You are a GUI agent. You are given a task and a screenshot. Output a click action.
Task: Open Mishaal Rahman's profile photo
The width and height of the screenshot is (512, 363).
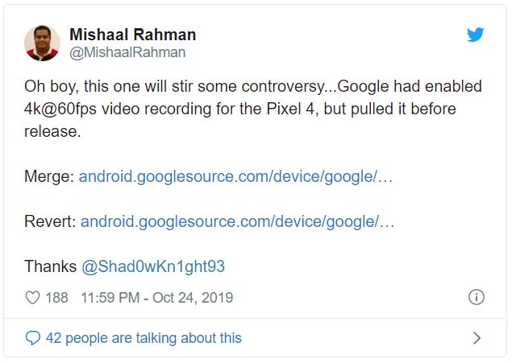[x=42, y=43]
